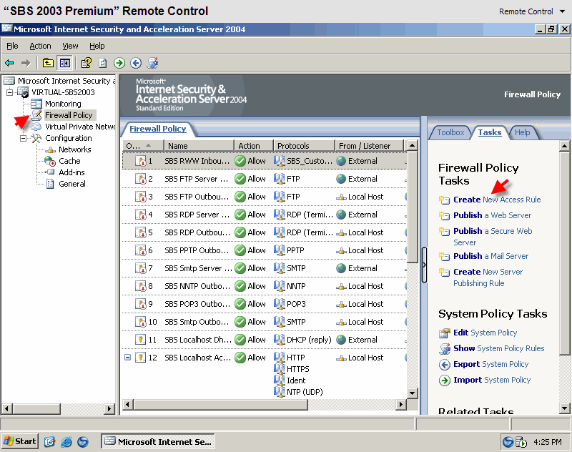Click the Action column header
Image resolution: width=572 pixels, height=452 pixels.
pos(254,146)
